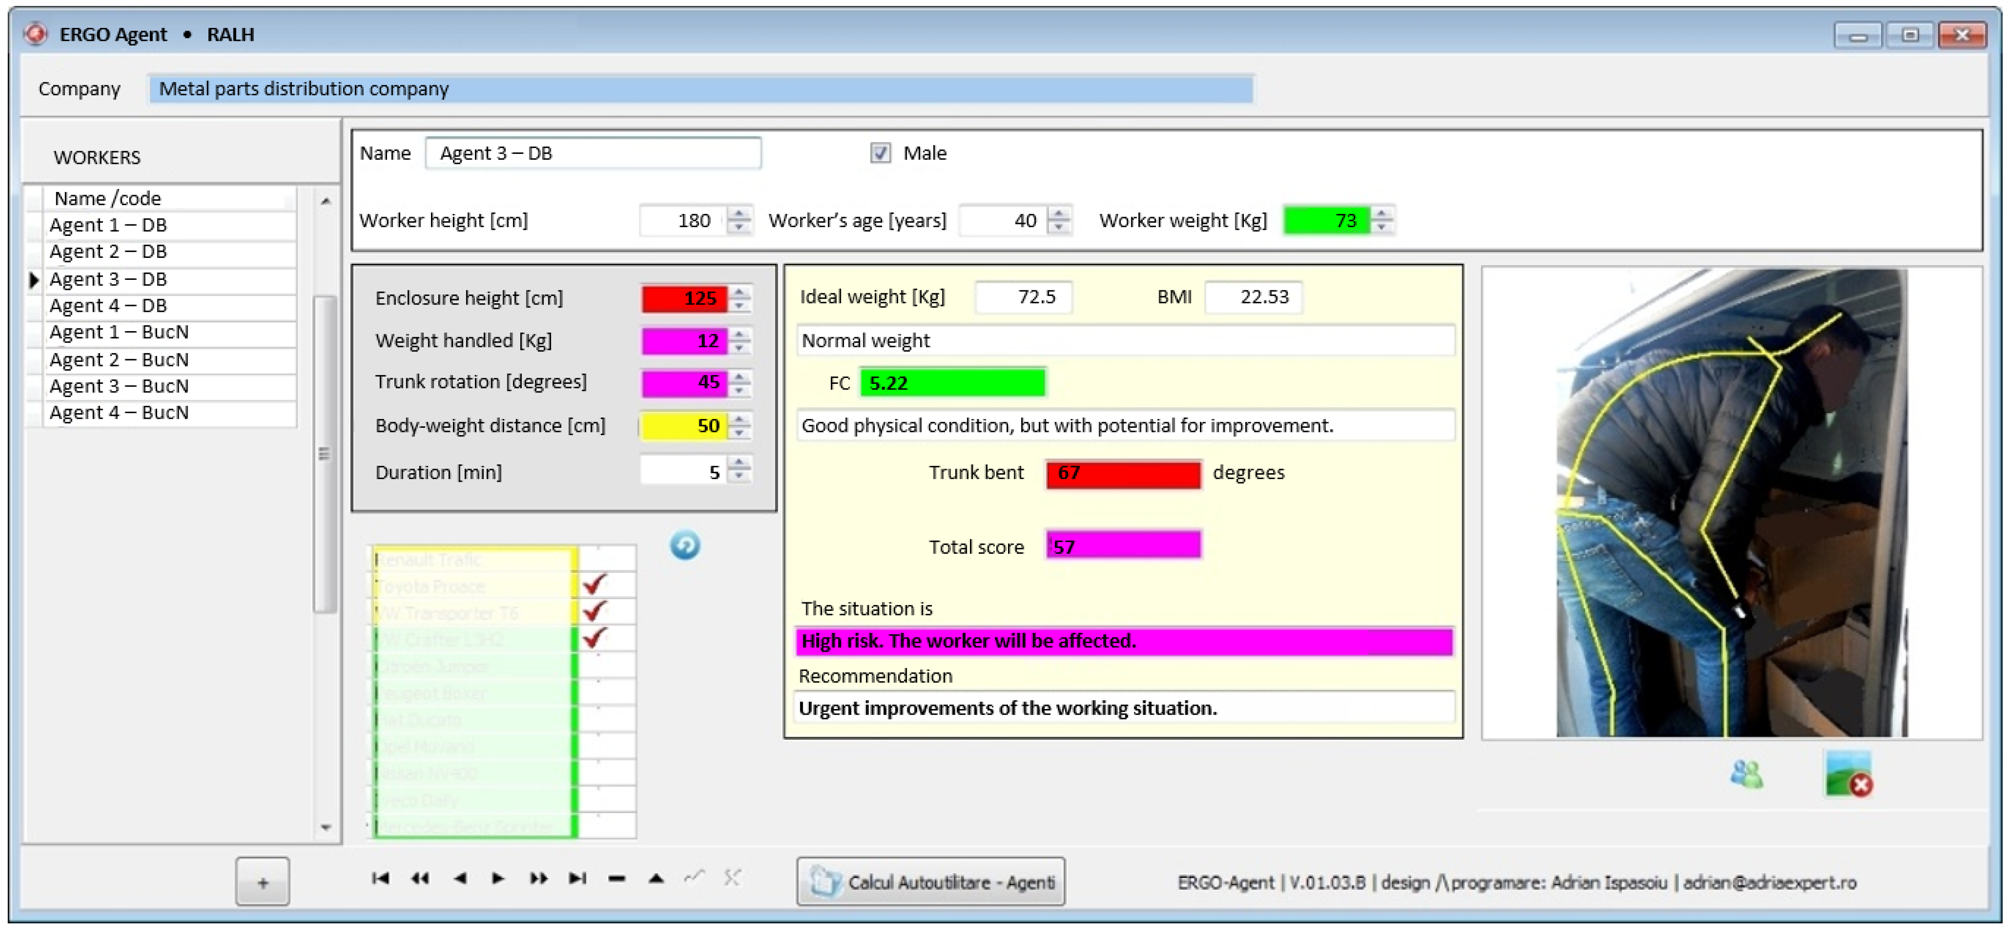Click the Name input field

coord(593,153)
